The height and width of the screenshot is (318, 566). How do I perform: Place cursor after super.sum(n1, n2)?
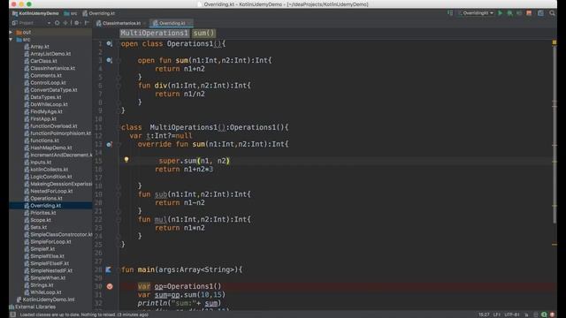(x=230, y=161)
